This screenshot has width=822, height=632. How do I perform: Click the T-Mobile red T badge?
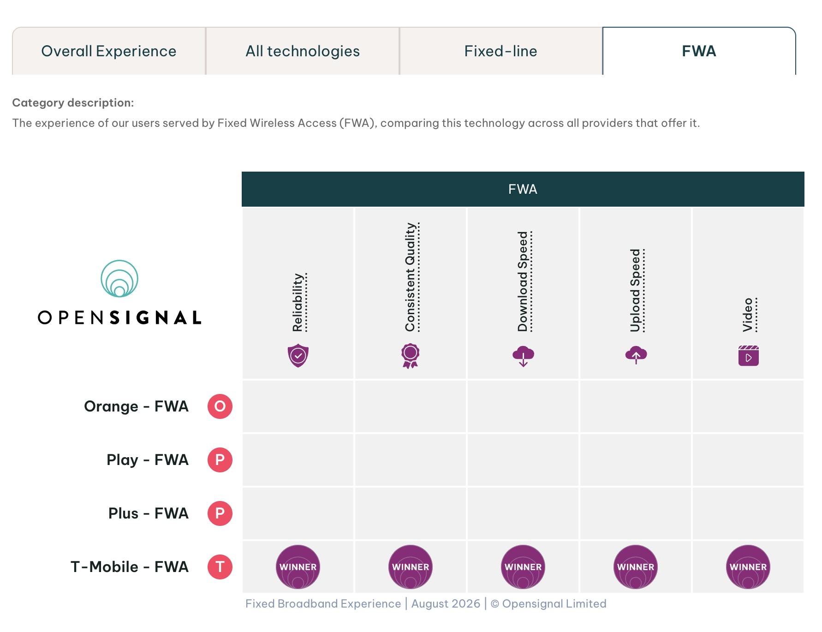tap(220, 567)
